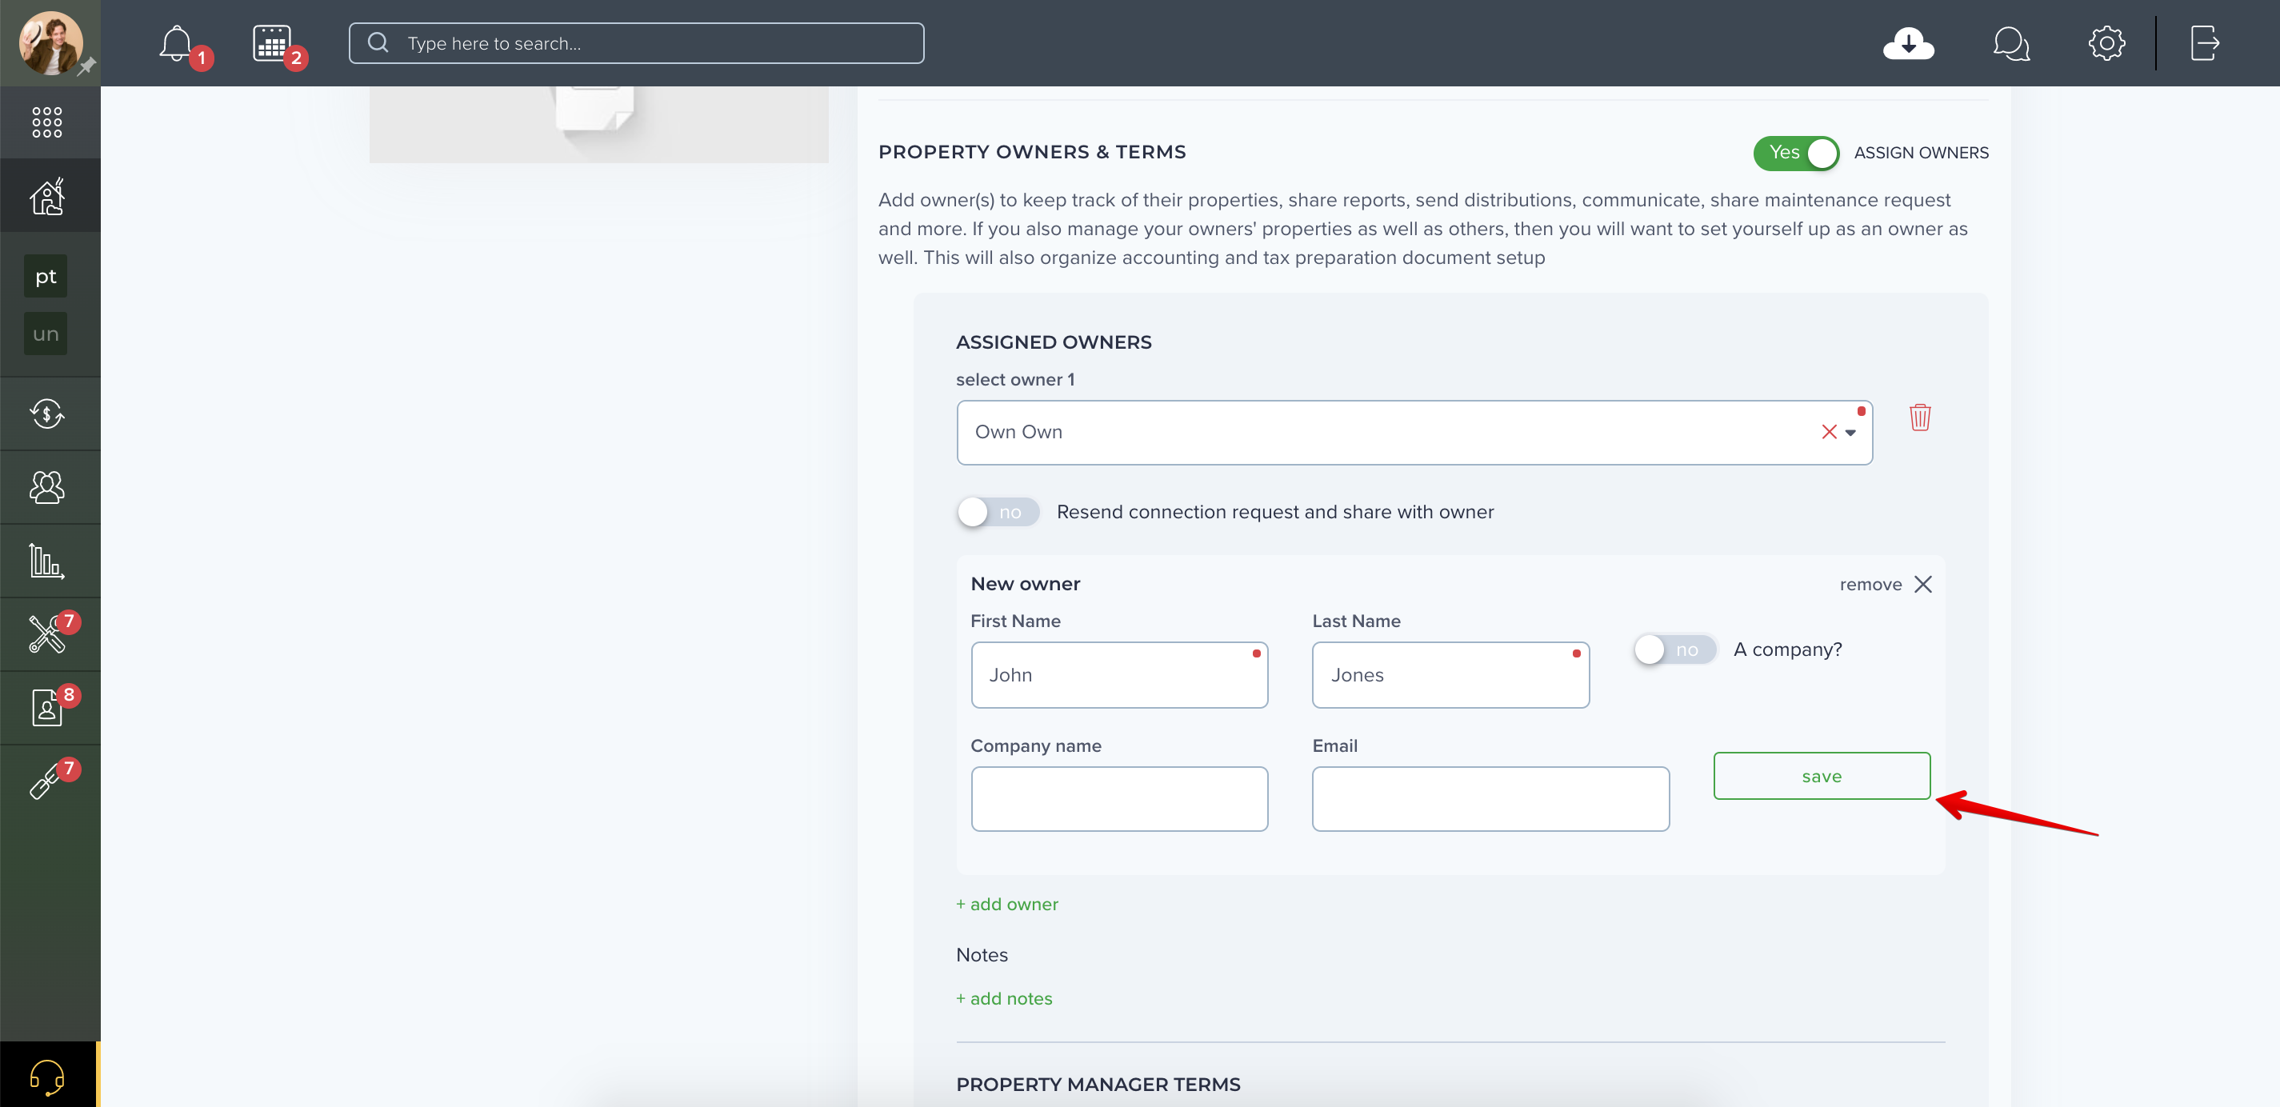Click the 'remove' text link
Image resolution: width=2280 pixels, height=1107 pixels.
tap(1870, 584)
